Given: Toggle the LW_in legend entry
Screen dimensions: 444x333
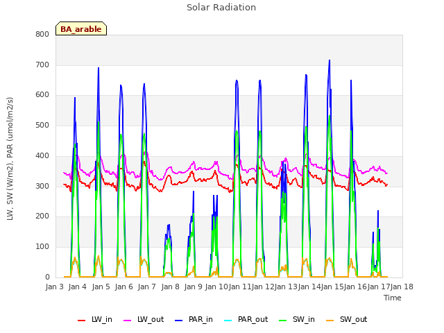Looking at the screenshot, I should click(x=95, y=320).
